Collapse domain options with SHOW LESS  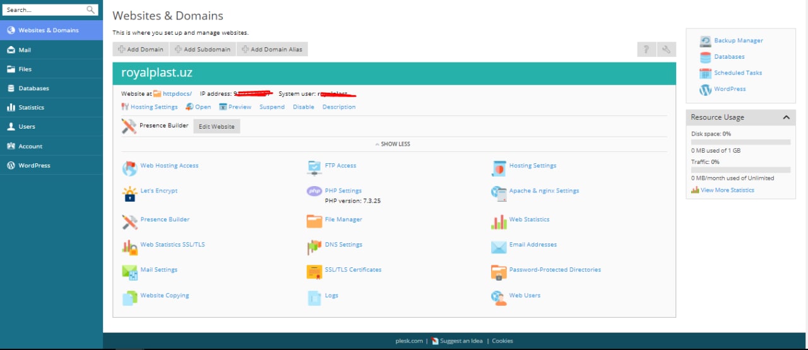click(393, 144)
